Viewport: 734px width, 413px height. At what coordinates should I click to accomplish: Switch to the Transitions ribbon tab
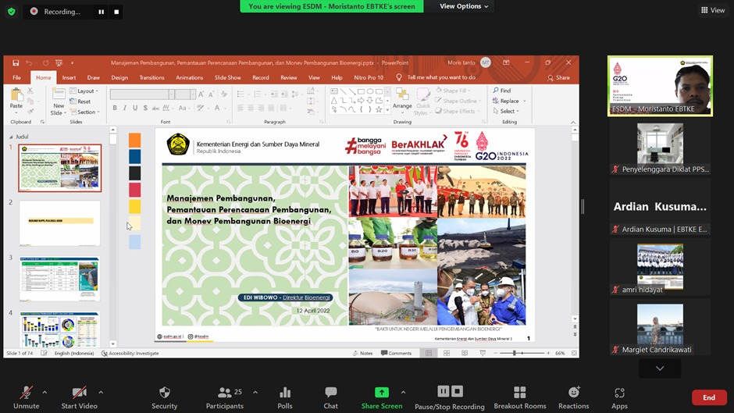151,78
